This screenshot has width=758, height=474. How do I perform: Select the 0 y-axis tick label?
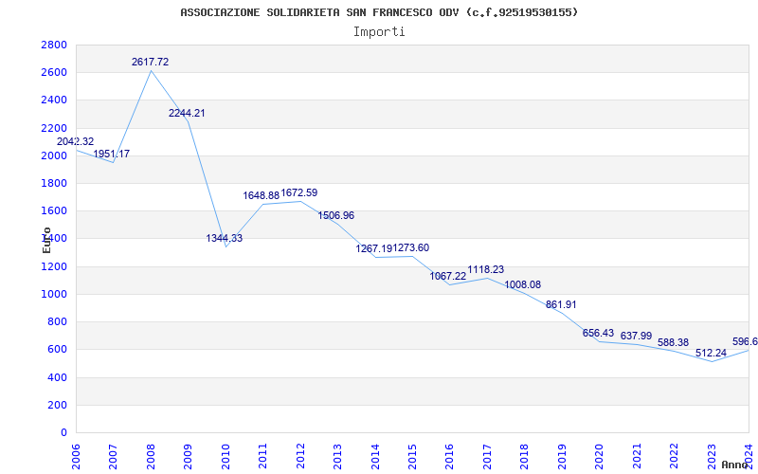[63, 432]
